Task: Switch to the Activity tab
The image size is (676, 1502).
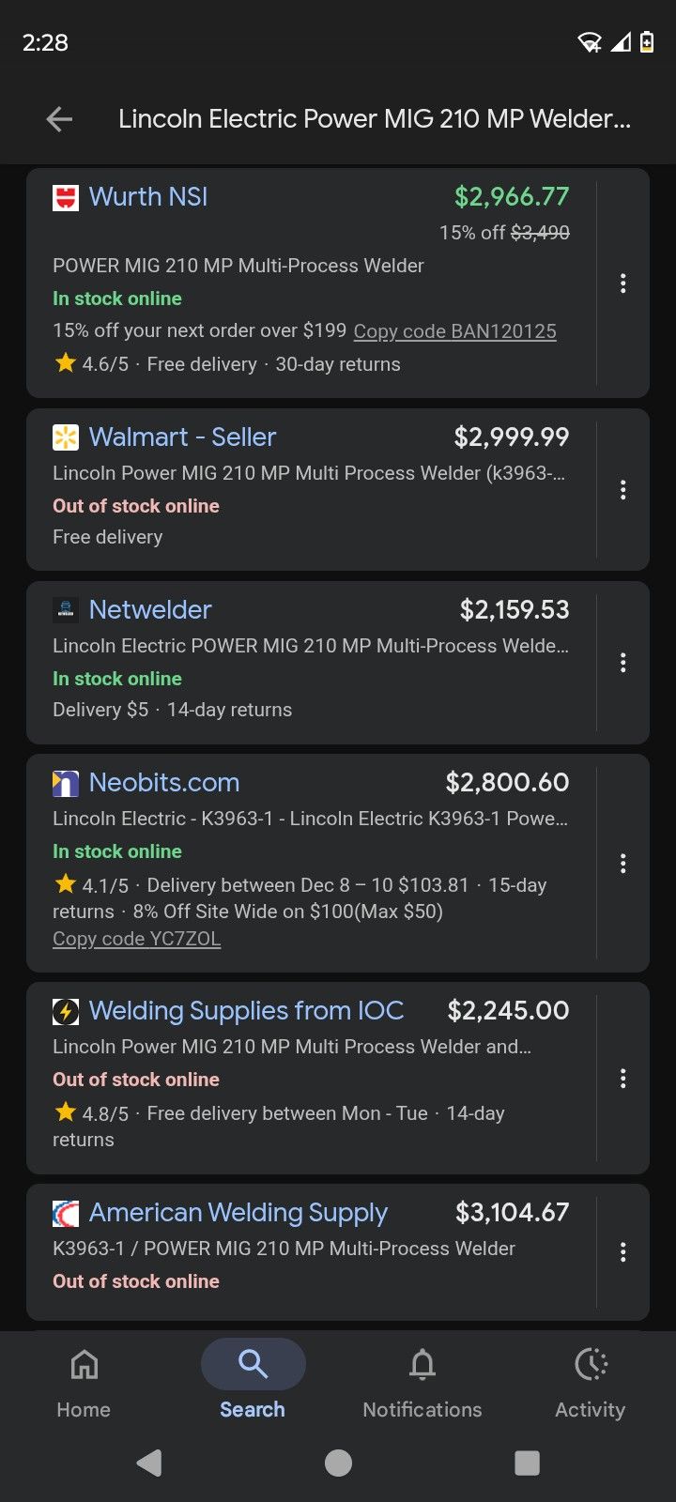Action: [590, 1381]
